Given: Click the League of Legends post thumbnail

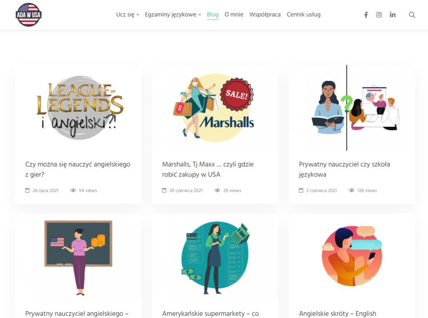Looking at the screenshot, I should (79, 108).
